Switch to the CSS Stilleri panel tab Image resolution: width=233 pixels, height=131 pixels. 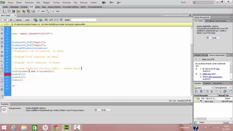click(x=199, y=21)
